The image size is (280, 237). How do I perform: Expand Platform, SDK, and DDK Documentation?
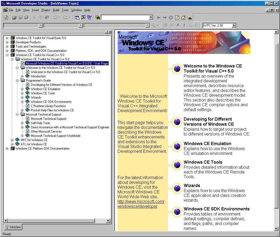7,51
